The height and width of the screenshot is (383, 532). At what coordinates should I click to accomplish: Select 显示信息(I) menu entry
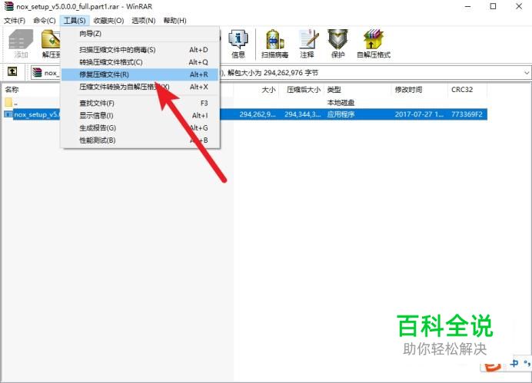coord(140,116)
